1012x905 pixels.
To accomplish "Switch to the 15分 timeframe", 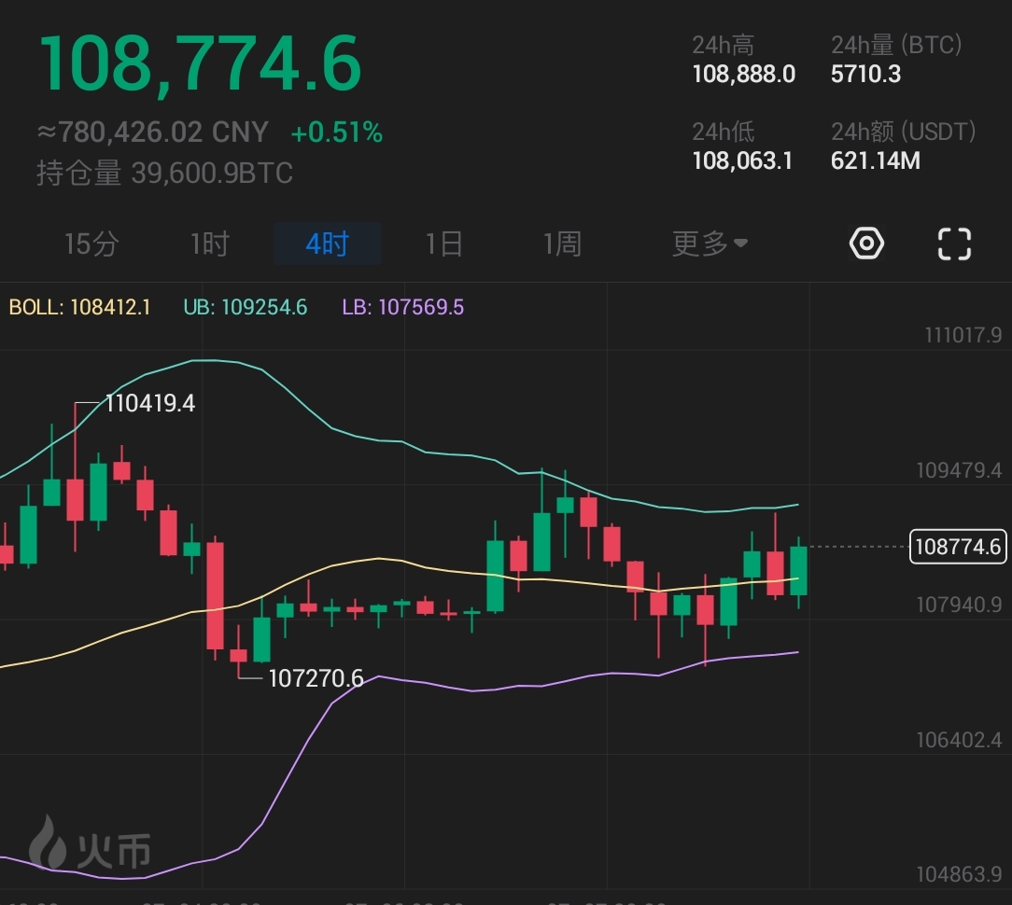I will coord(91,244).
